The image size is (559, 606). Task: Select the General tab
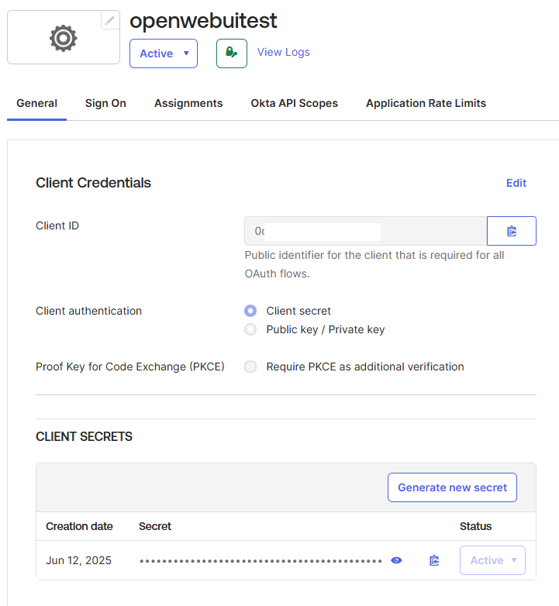click(x=36, y=103)
